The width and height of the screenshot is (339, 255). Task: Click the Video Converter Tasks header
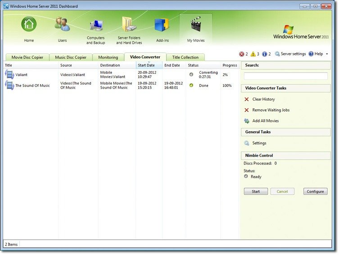[x=286, y=88]
